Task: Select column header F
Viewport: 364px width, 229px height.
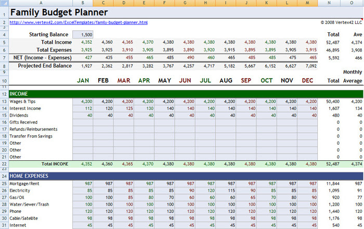Action: [x=164, y=3]
